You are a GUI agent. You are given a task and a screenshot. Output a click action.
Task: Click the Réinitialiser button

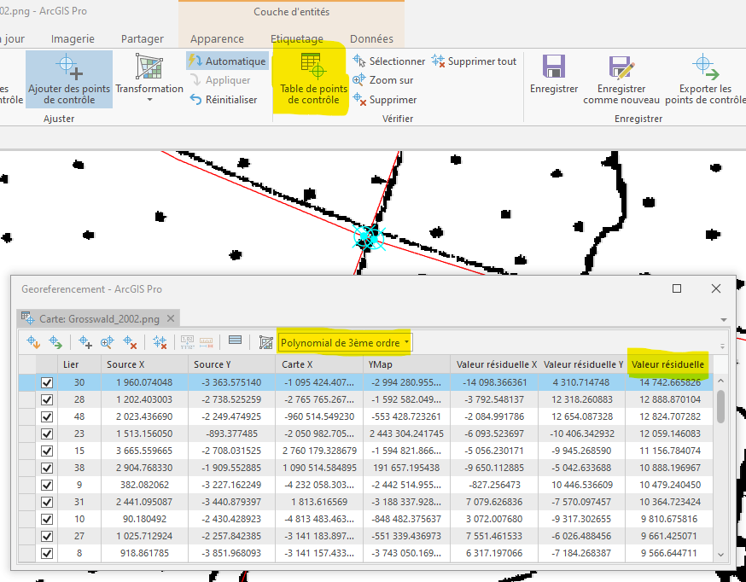223,100
